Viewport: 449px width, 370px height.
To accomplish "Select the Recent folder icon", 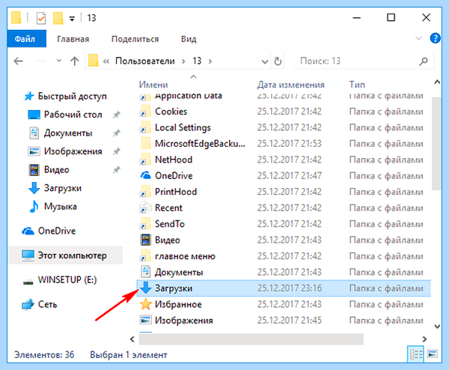I will point(145,207).
